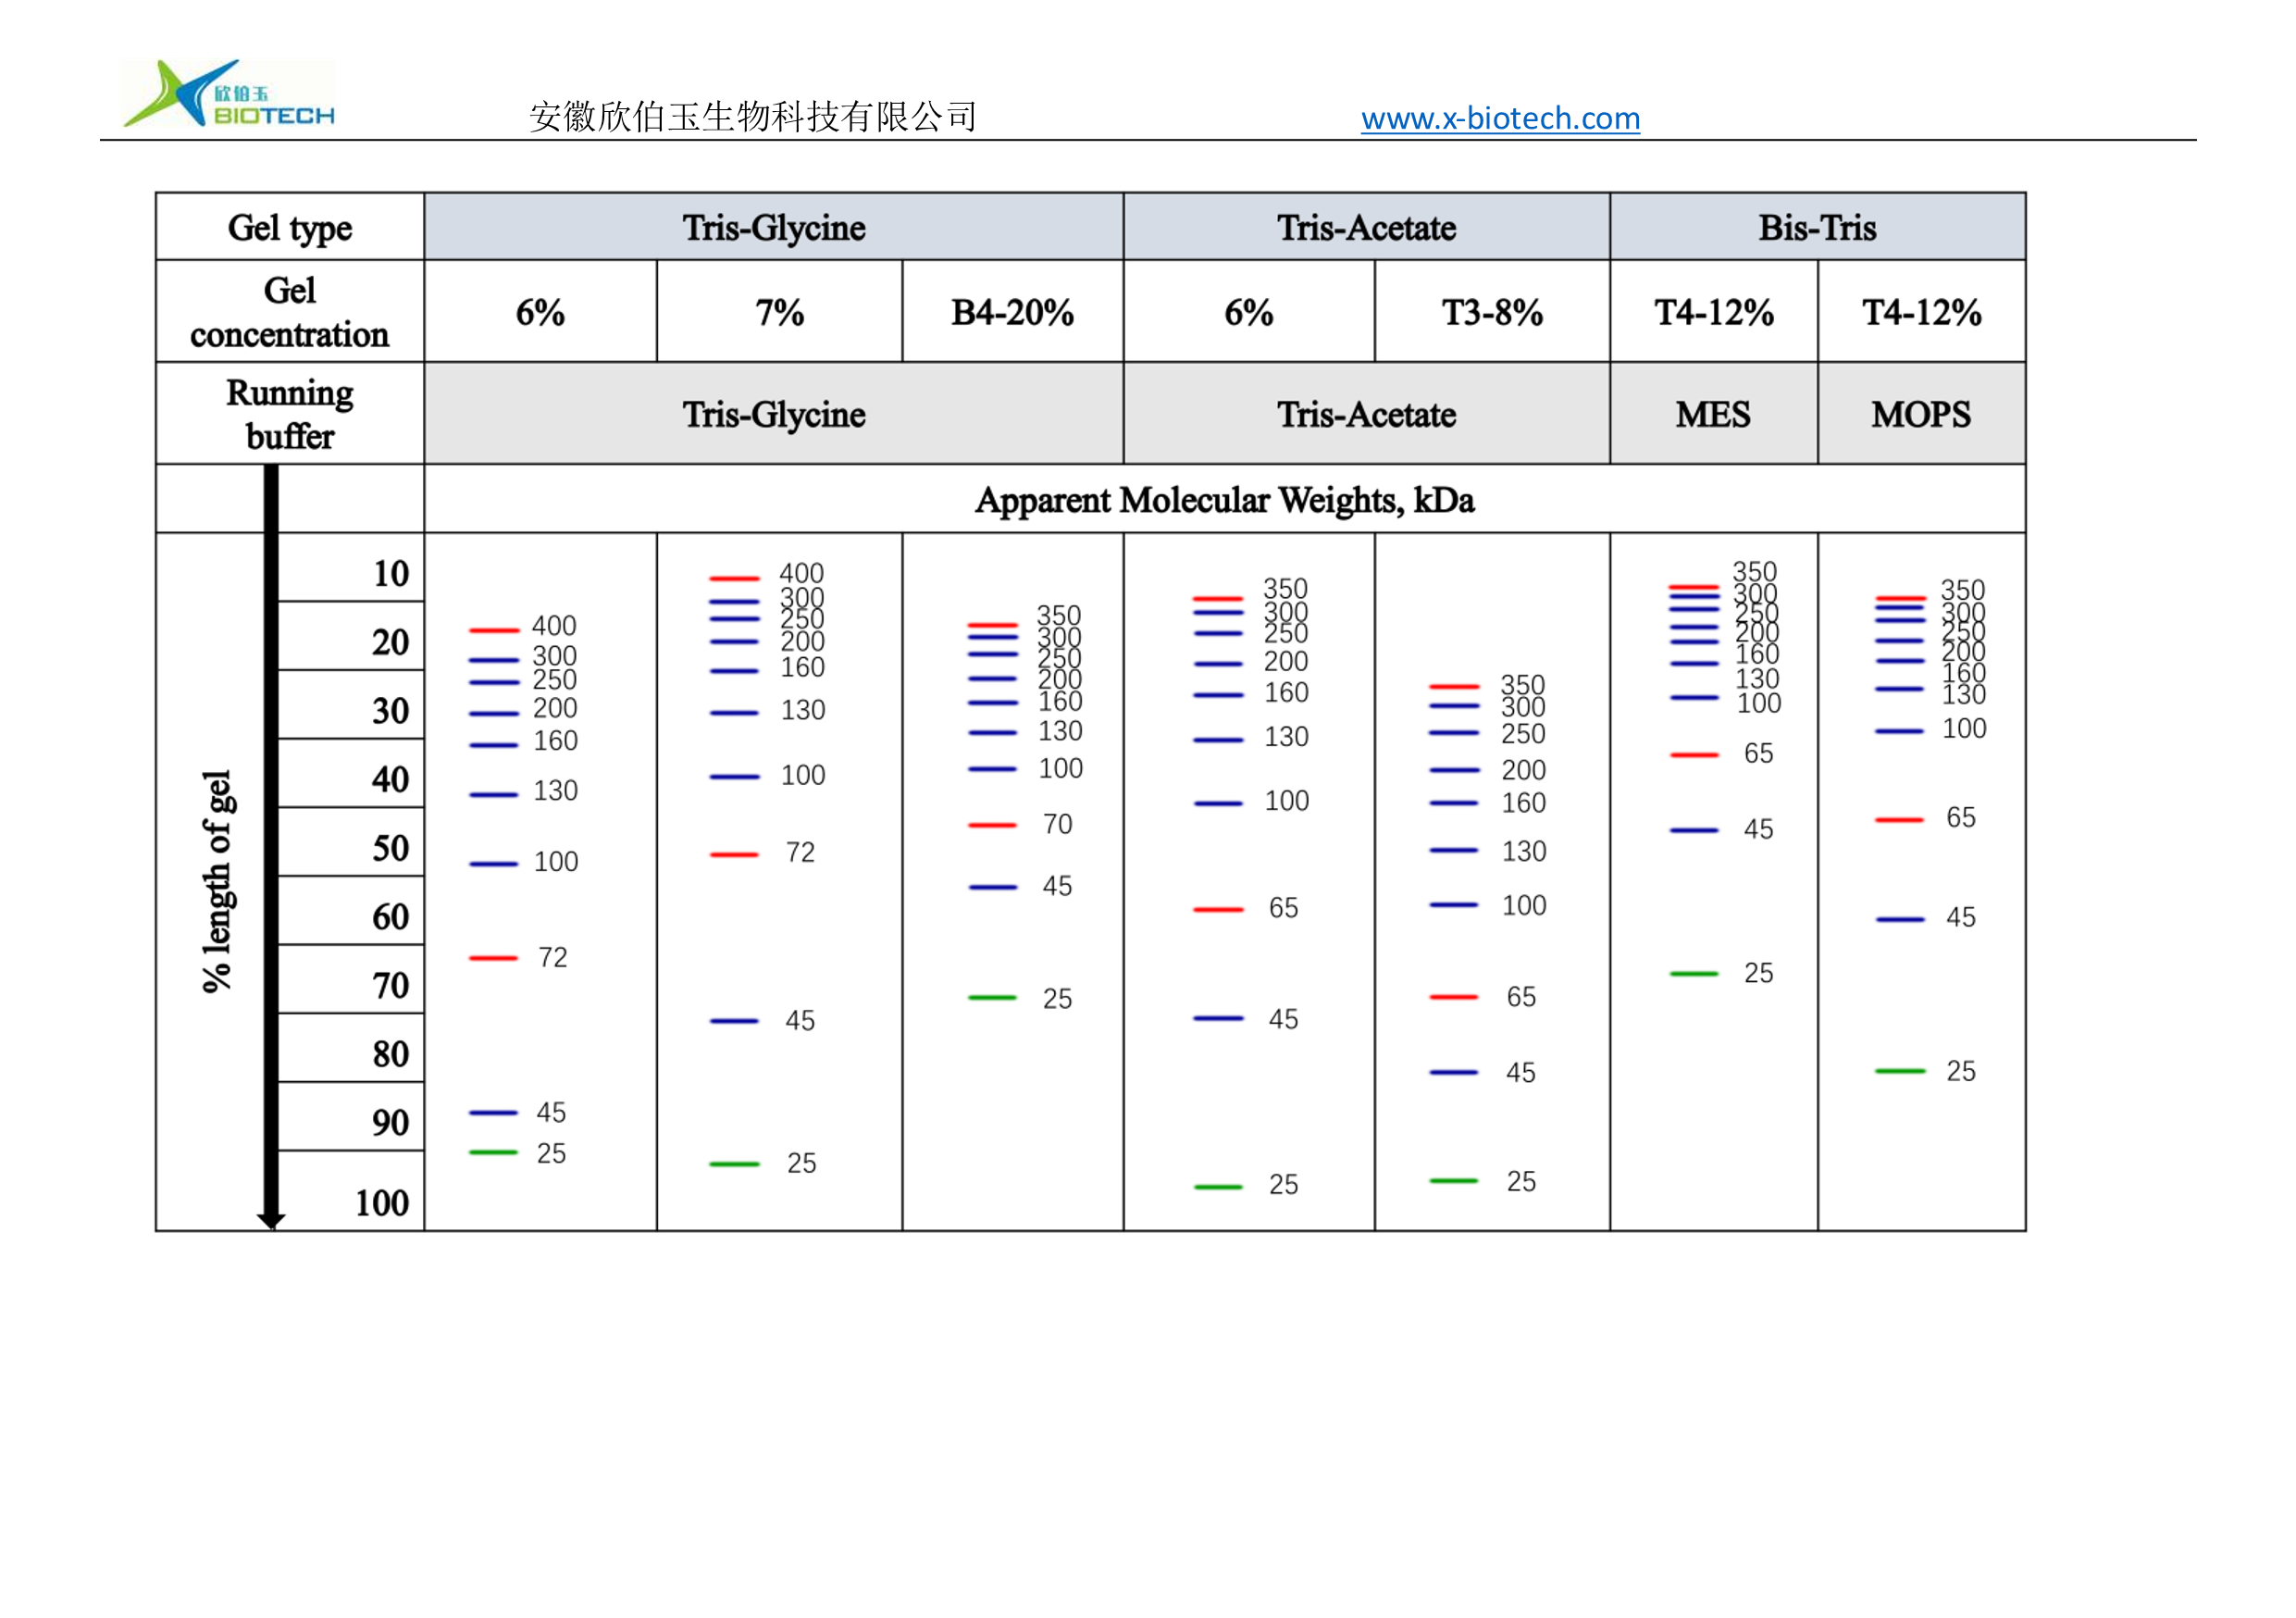Open the www.x-biotech.com link
The image size is (2296, 1618).
point(1500,119)
